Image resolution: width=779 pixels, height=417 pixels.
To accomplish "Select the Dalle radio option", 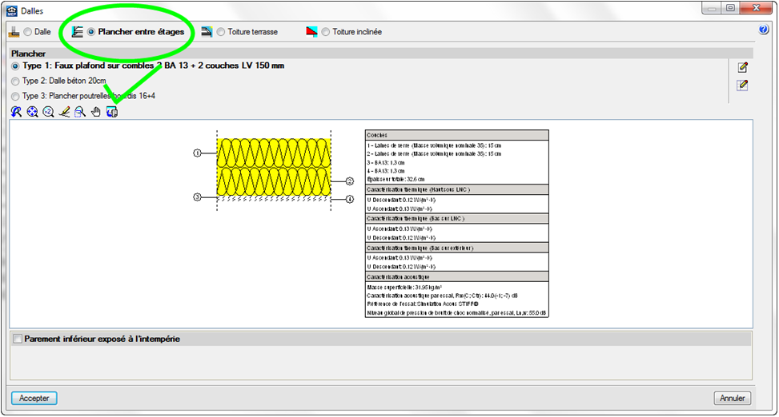I will (x=28, y=32).
